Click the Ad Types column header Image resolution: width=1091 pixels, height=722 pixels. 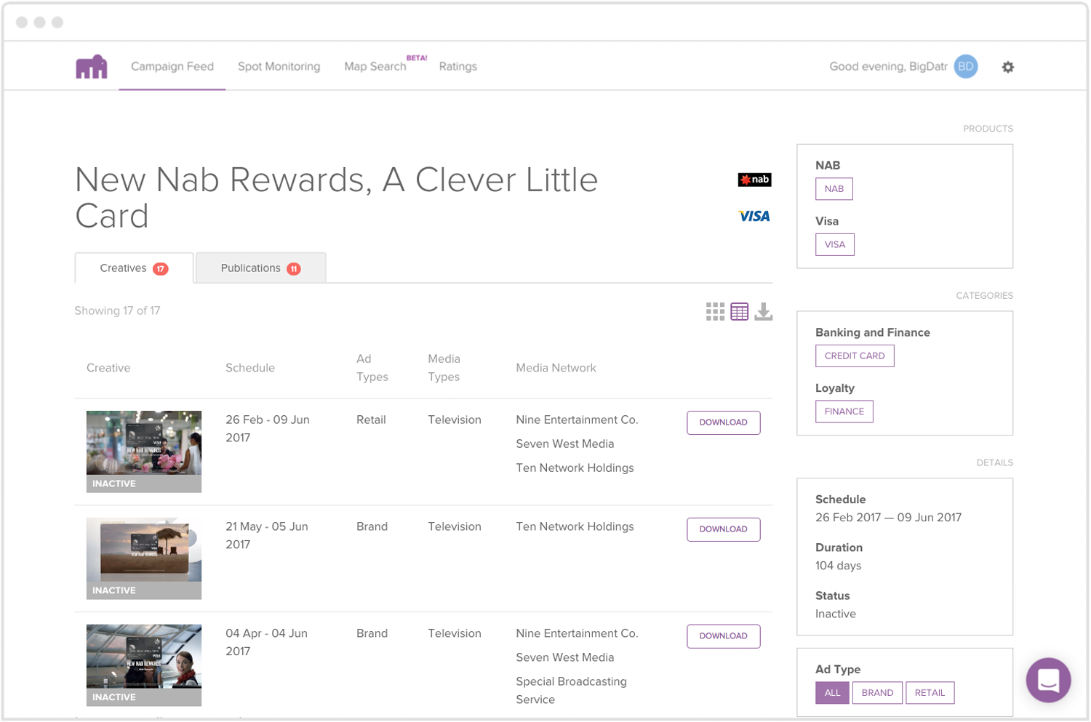point(372,368)
